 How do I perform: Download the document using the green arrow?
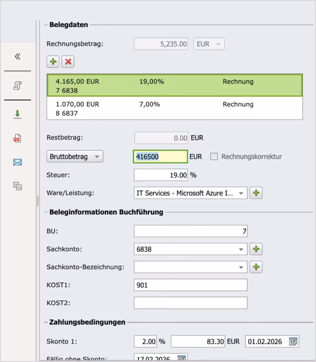pos(17,114)
